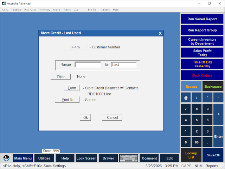Choose Print To output destination
Image resolution: width=225 pixels, height=169 pixels.
[x=67, y=100]
